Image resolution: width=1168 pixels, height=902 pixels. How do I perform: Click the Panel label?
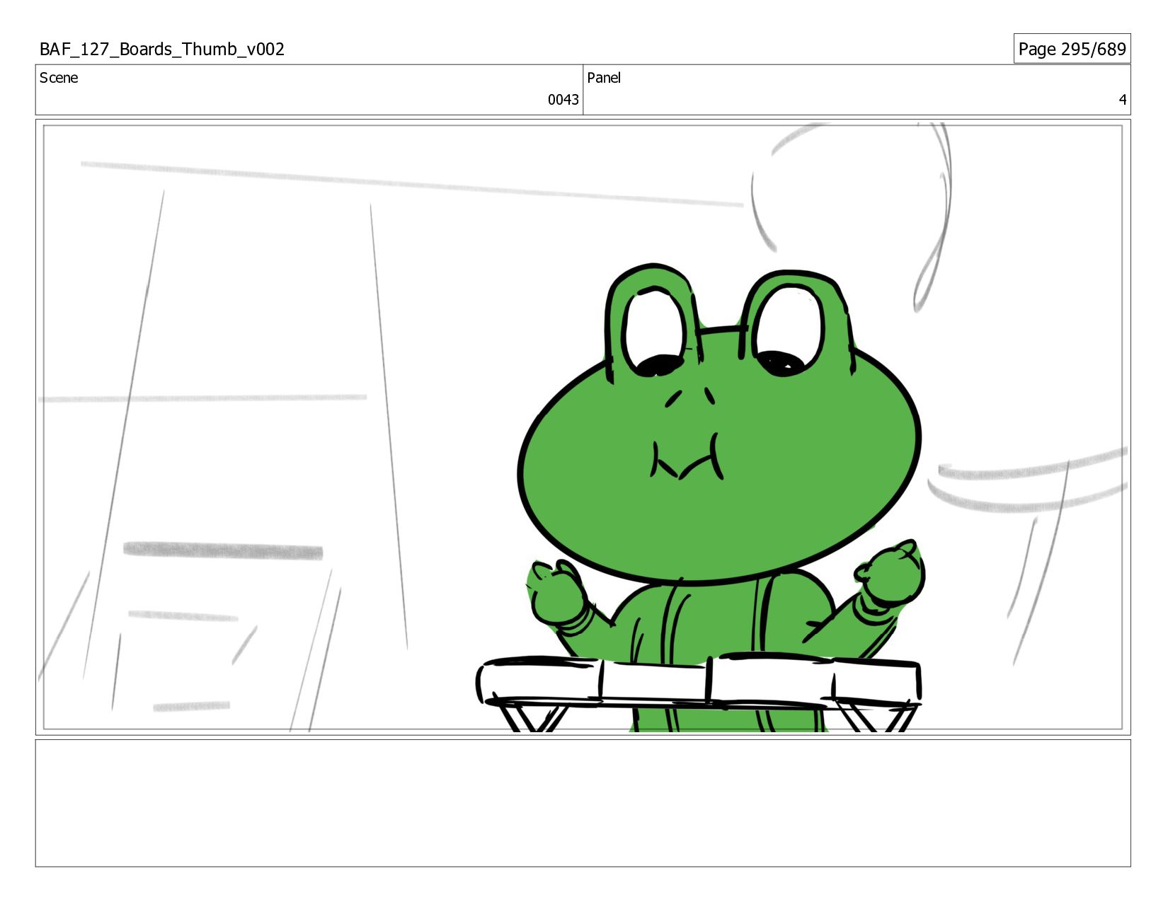604,78
